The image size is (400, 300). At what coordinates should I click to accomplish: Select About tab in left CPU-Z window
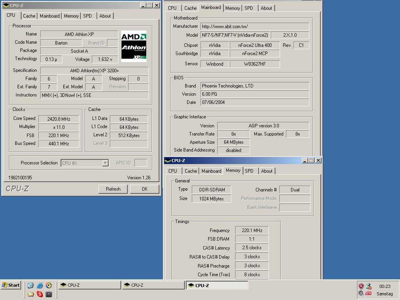105,16
